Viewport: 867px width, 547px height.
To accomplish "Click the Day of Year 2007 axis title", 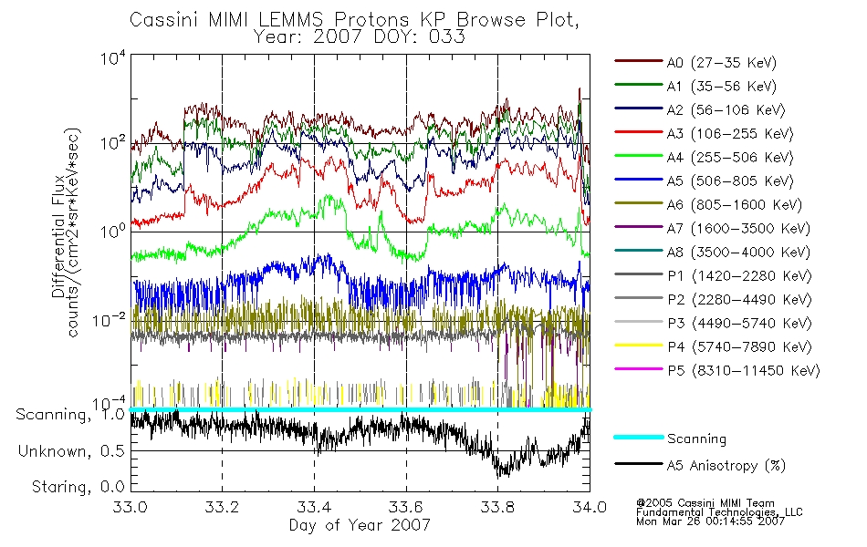I will (x=360, y=525).
